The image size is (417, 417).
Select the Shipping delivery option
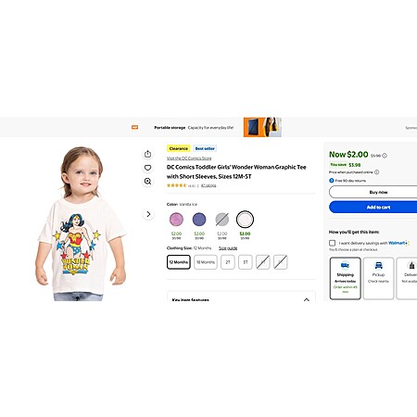345,278
